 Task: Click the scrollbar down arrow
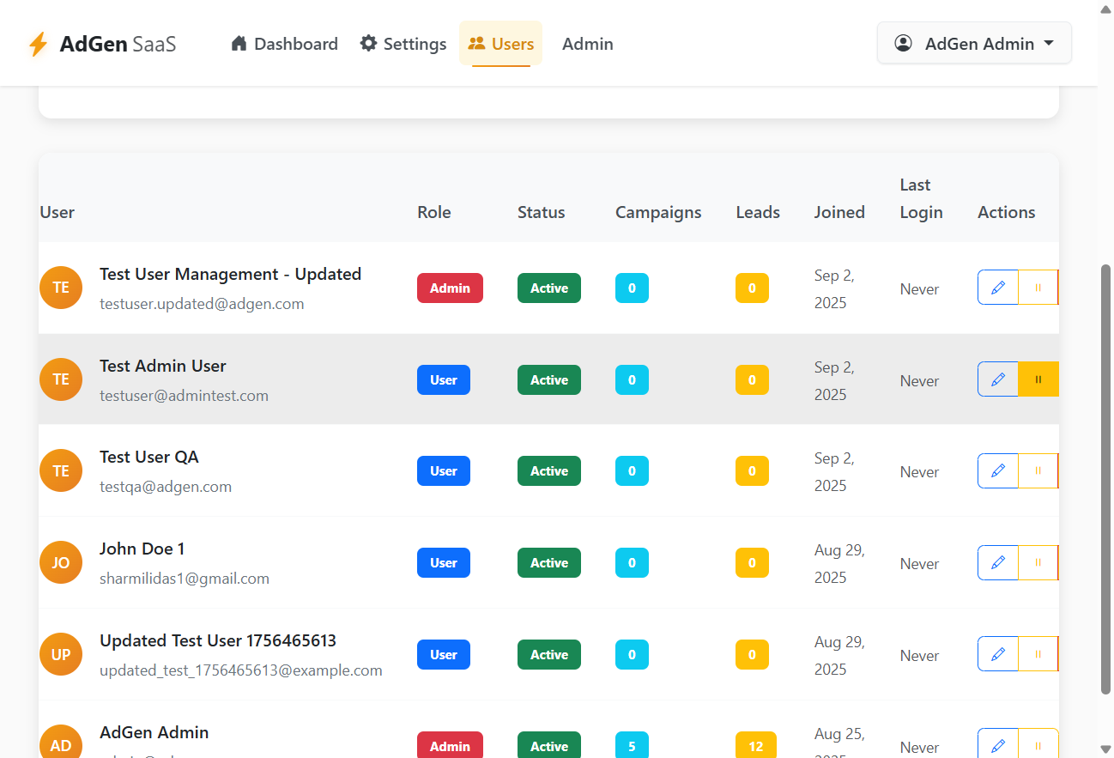pos(1105,749)
